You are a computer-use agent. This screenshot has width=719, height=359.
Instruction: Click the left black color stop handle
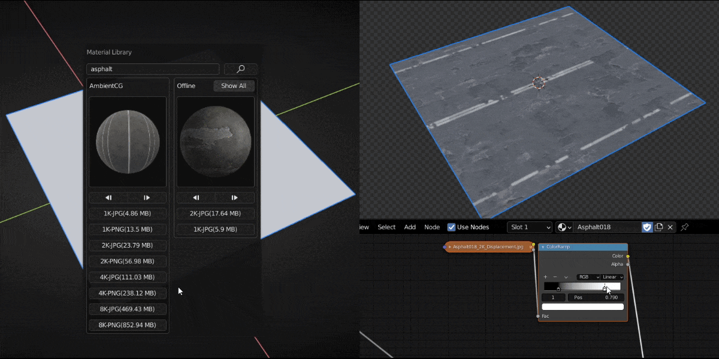(558, 290)
